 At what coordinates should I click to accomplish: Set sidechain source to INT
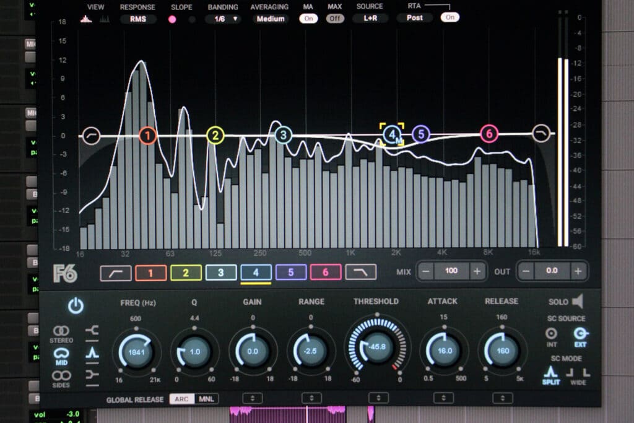pos(552,337)
